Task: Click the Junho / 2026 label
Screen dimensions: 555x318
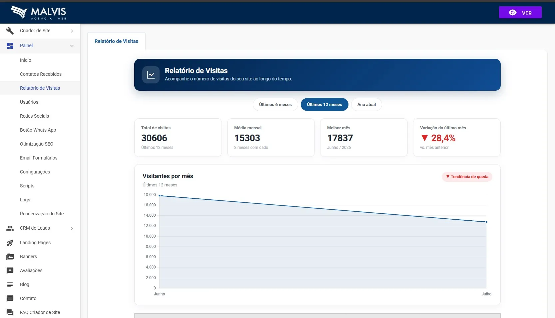Action: point(339,148)
